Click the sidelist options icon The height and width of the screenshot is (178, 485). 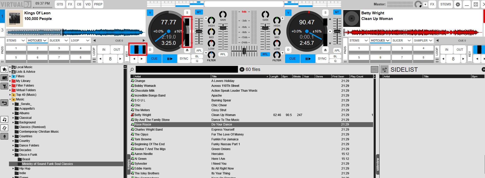tap(384, 69)
